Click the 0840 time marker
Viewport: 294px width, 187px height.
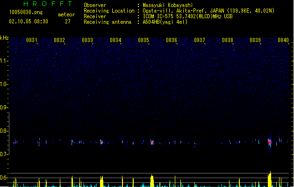click(283, 40)
